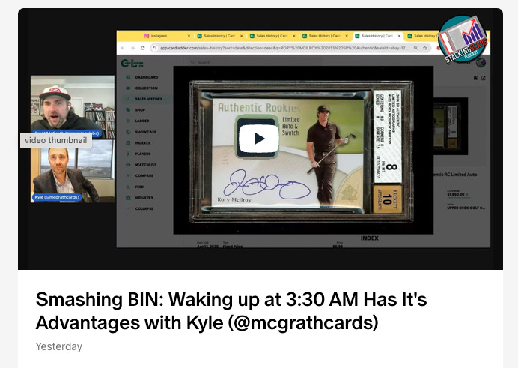The width and height of the screenshot is (518, 368).
Task: Open the 'Smashing BIN: Waking up at 3:30 AM' title
Action: (x=231, y=311)
